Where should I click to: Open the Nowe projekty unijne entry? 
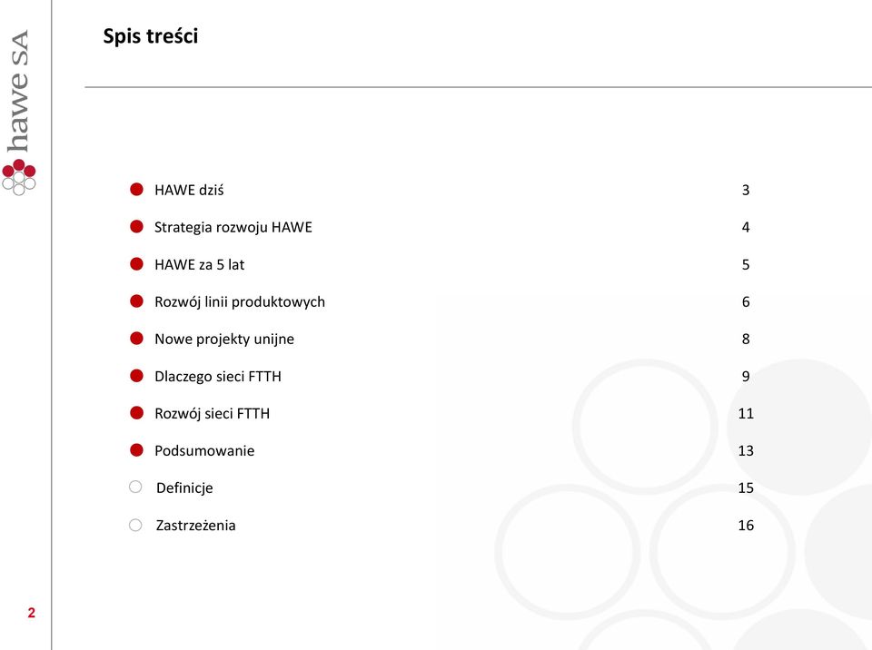pos(224,340)
